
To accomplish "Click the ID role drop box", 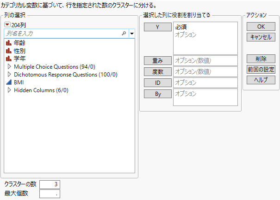I will pyautogui.click(x=205, y=82).
